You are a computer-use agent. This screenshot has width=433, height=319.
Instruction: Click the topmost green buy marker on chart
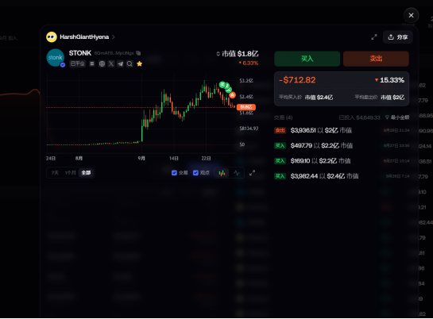point(222,85)
